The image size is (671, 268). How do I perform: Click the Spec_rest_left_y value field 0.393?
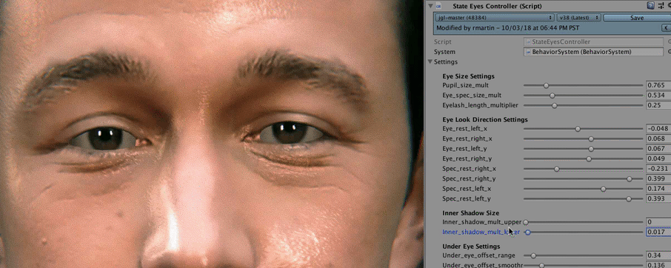tap(658, 198)
